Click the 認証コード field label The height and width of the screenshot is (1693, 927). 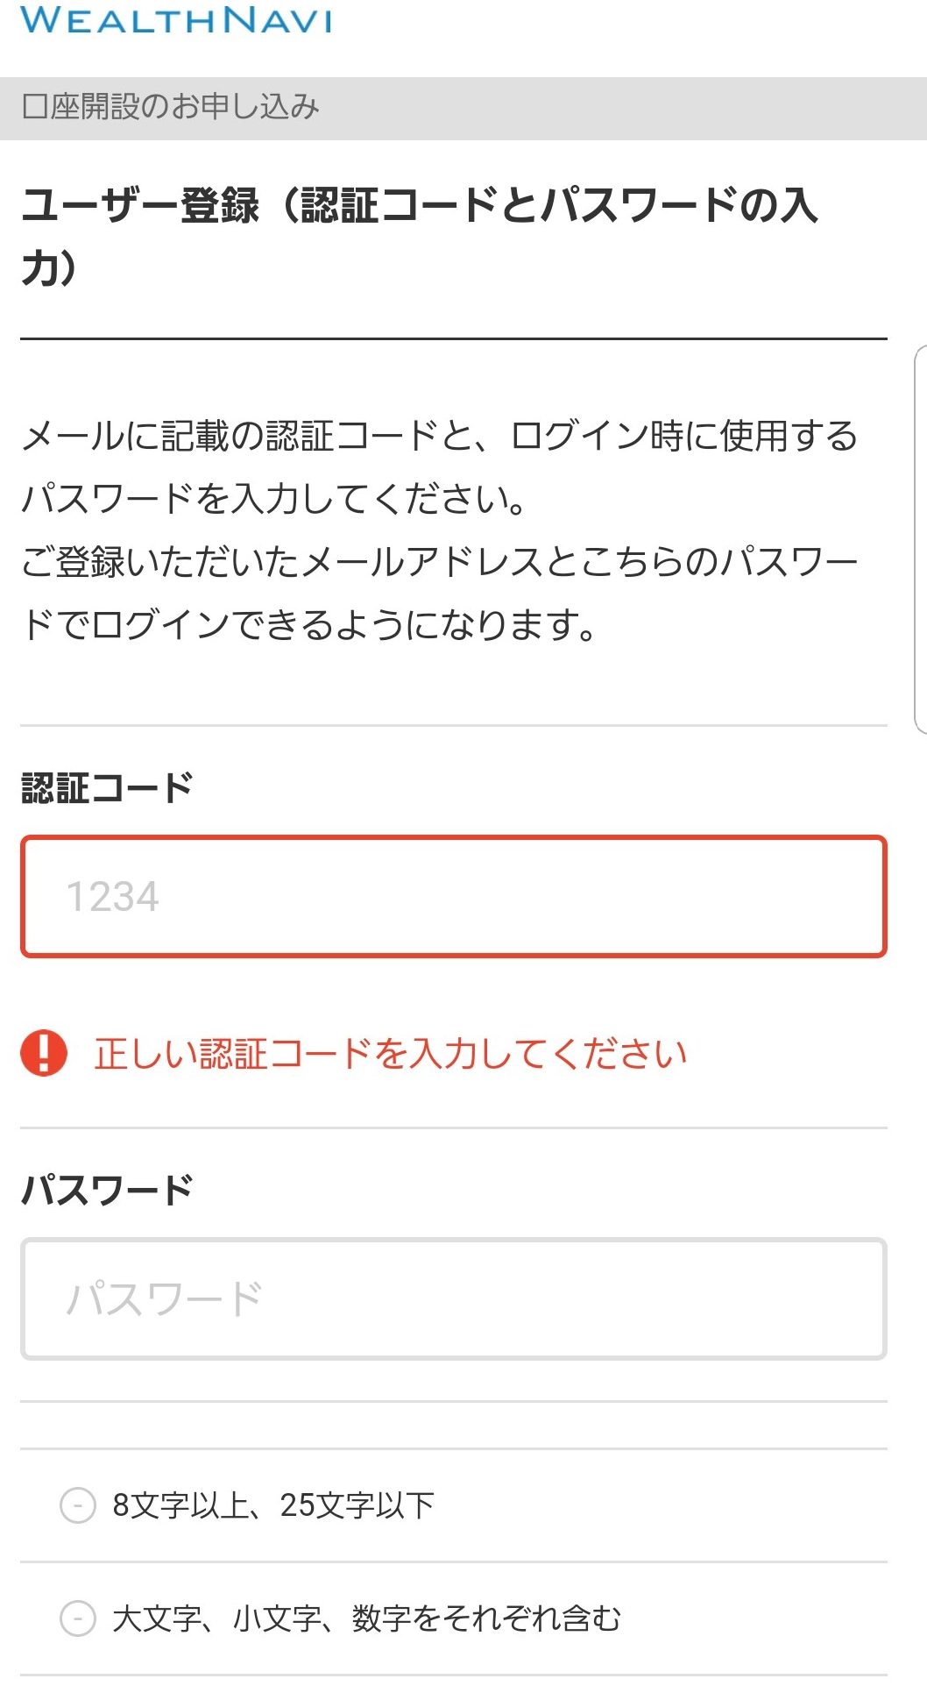pyautogui.click(x=107, y=787)
